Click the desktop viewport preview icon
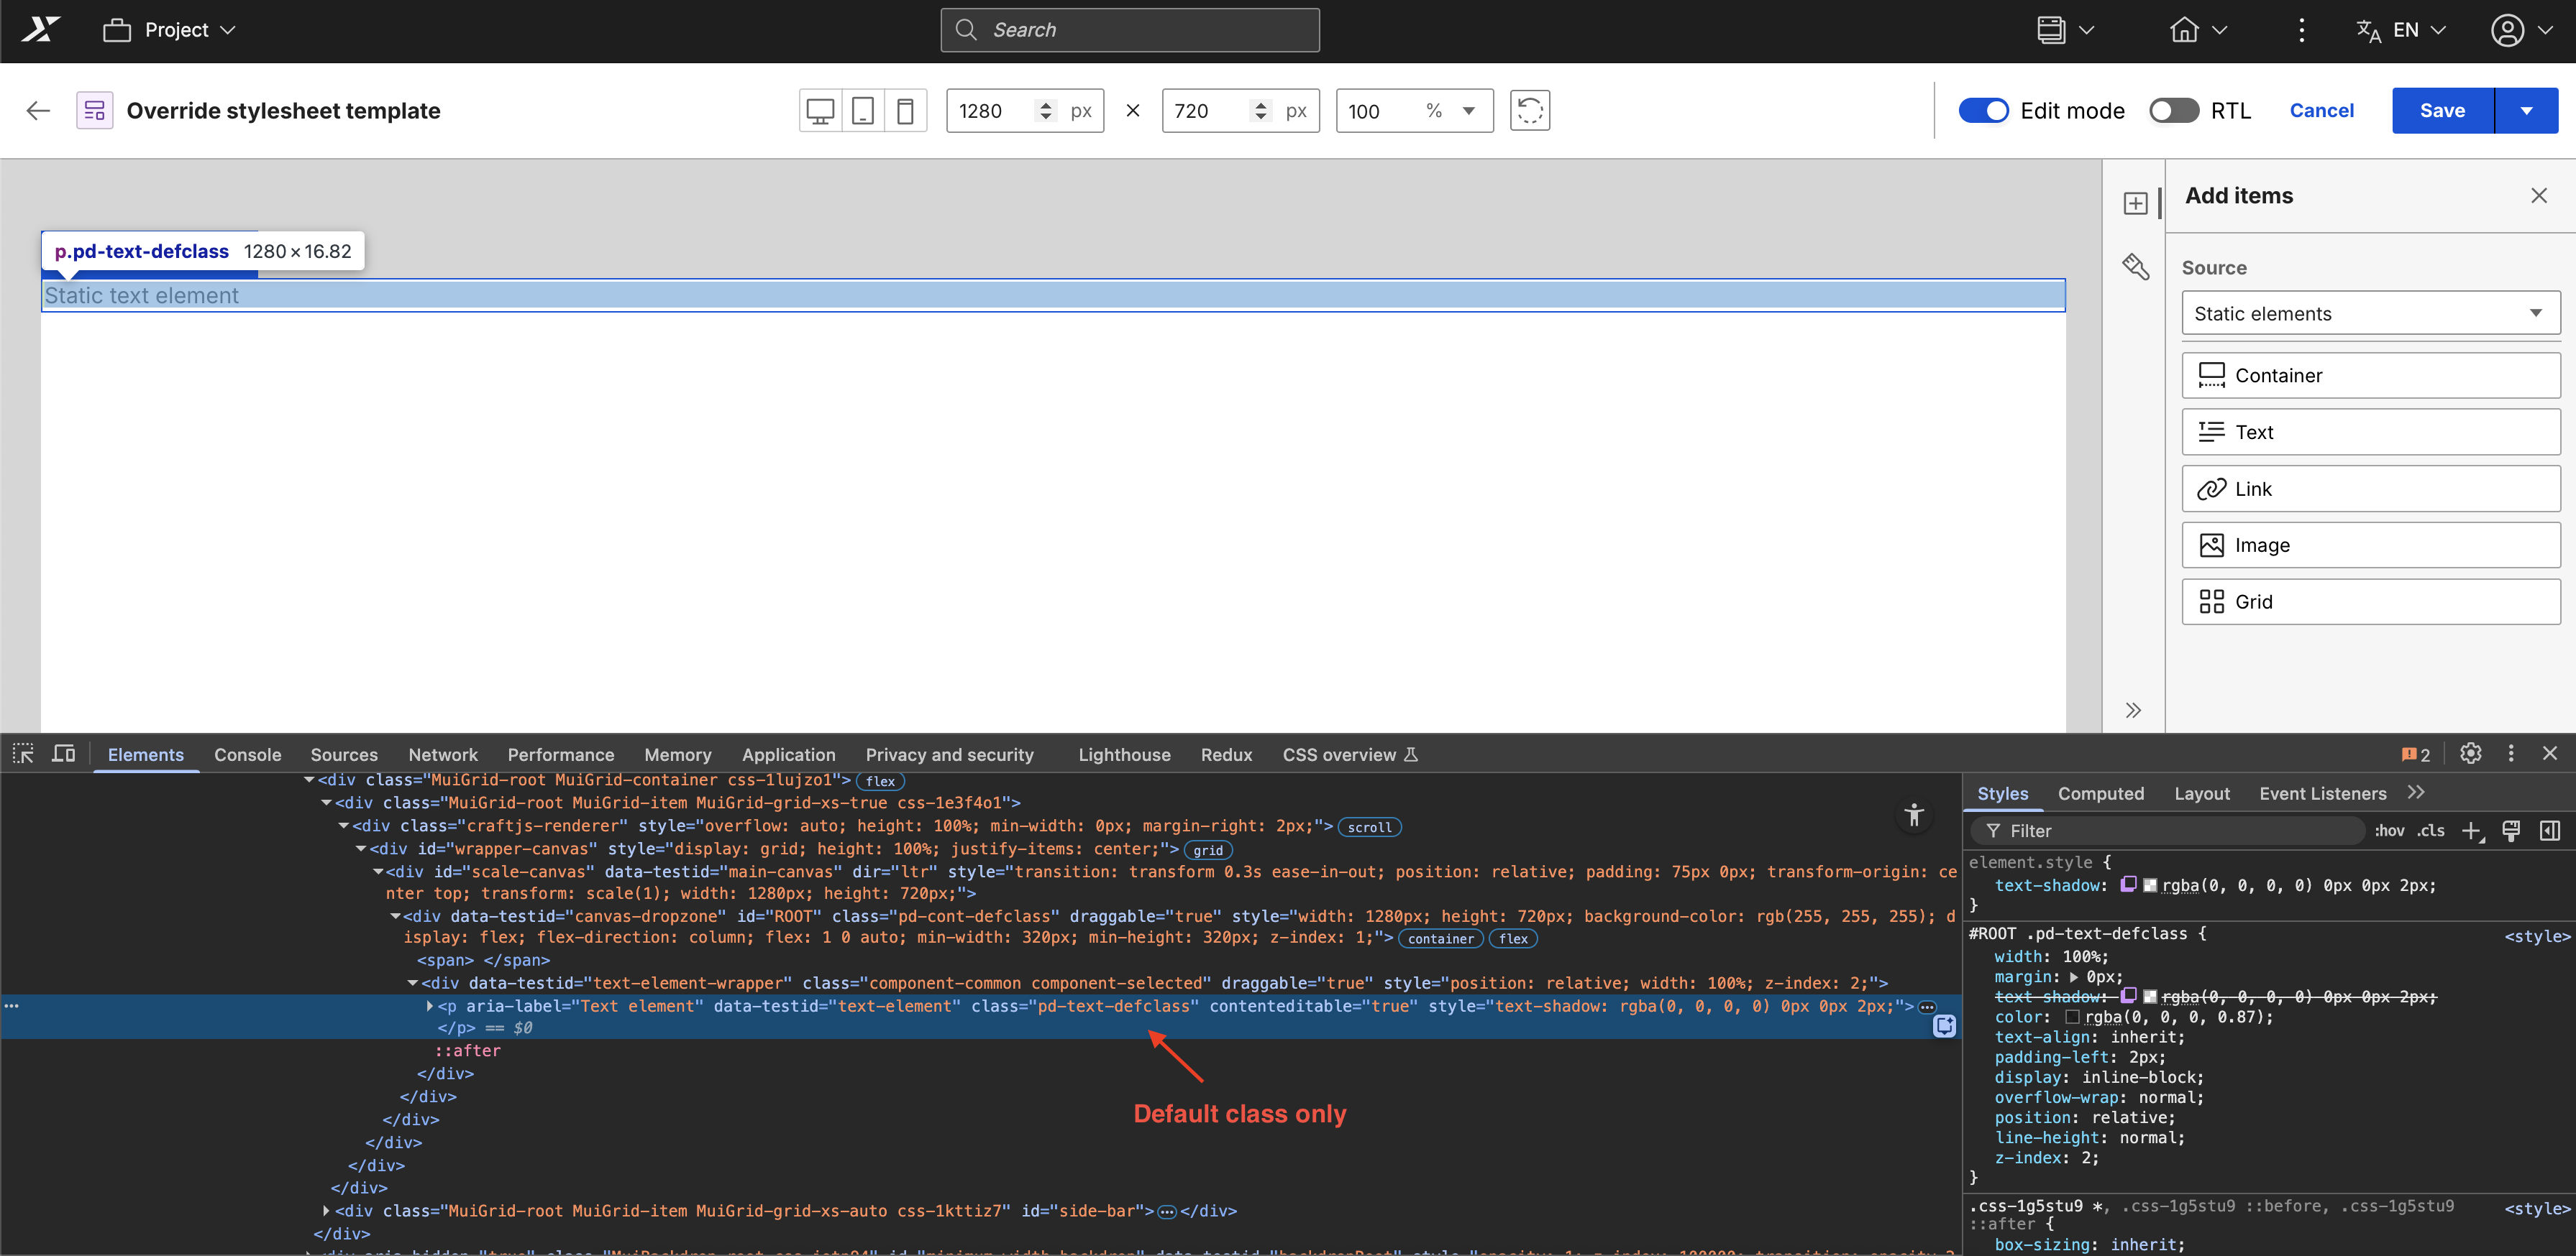2576x1256 pixels. tap(820, 111)
